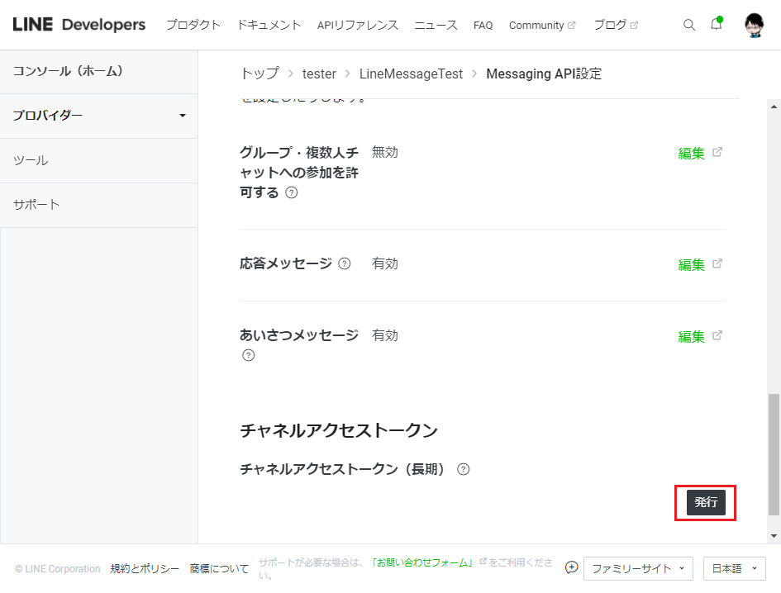This screenshot has height=593, width=781.
Task: Click help icon next to チャネルアクセストークン（長期）
Action: (x=463, y=469)
